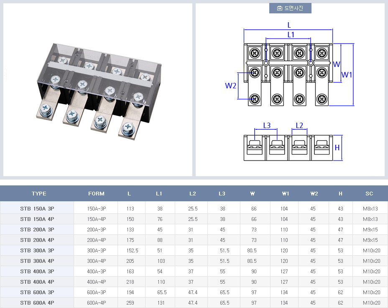Image resolution: width=388 pixels, height=308 pixels.
Task: Select the STB 400A 3P type cell
Action: pos(37,271)
